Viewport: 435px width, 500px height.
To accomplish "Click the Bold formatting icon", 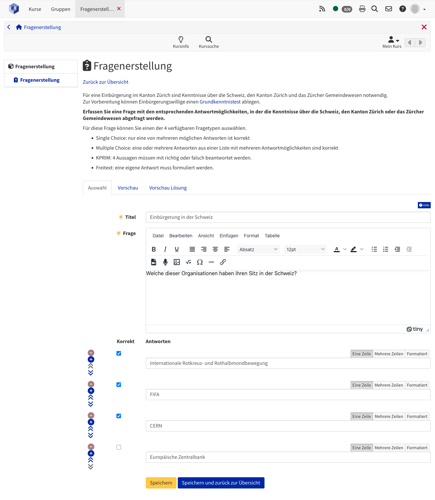I will tap(154, 249).
